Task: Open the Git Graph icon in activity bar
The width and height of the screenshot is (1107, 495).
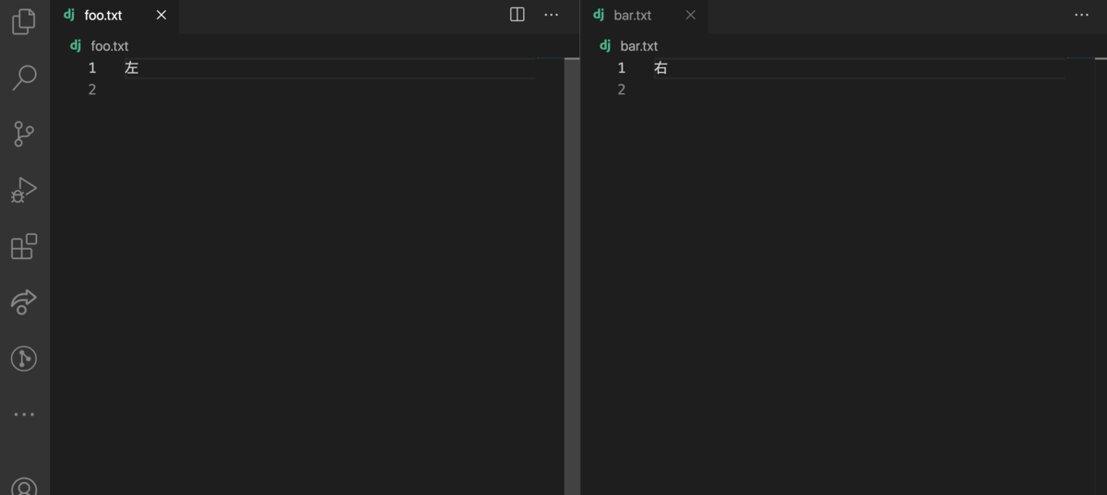Action: click(24, 359)
